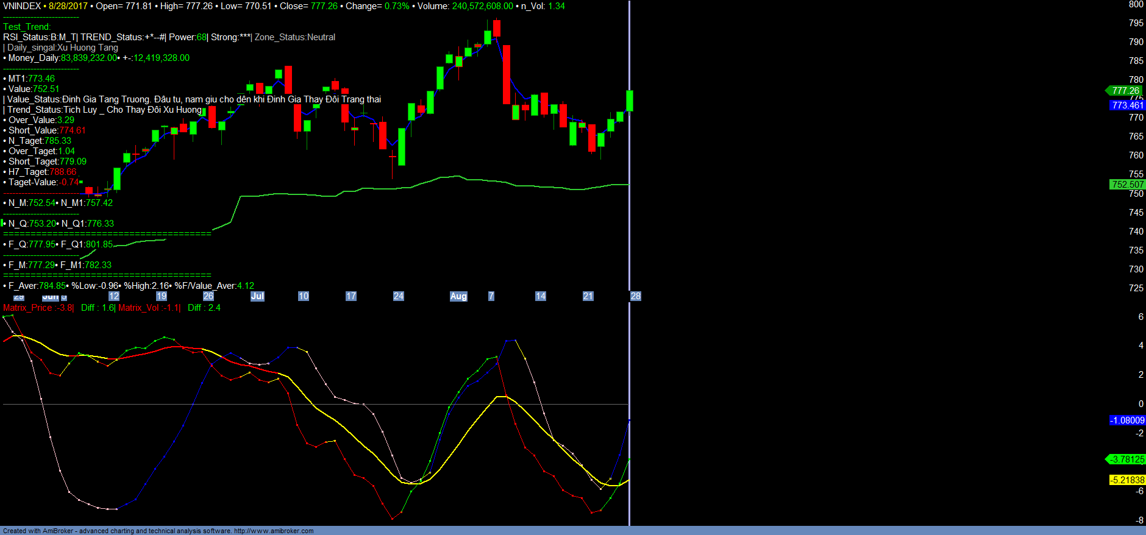Click the VNINDEX ticker symbol in title

(22, 6)
